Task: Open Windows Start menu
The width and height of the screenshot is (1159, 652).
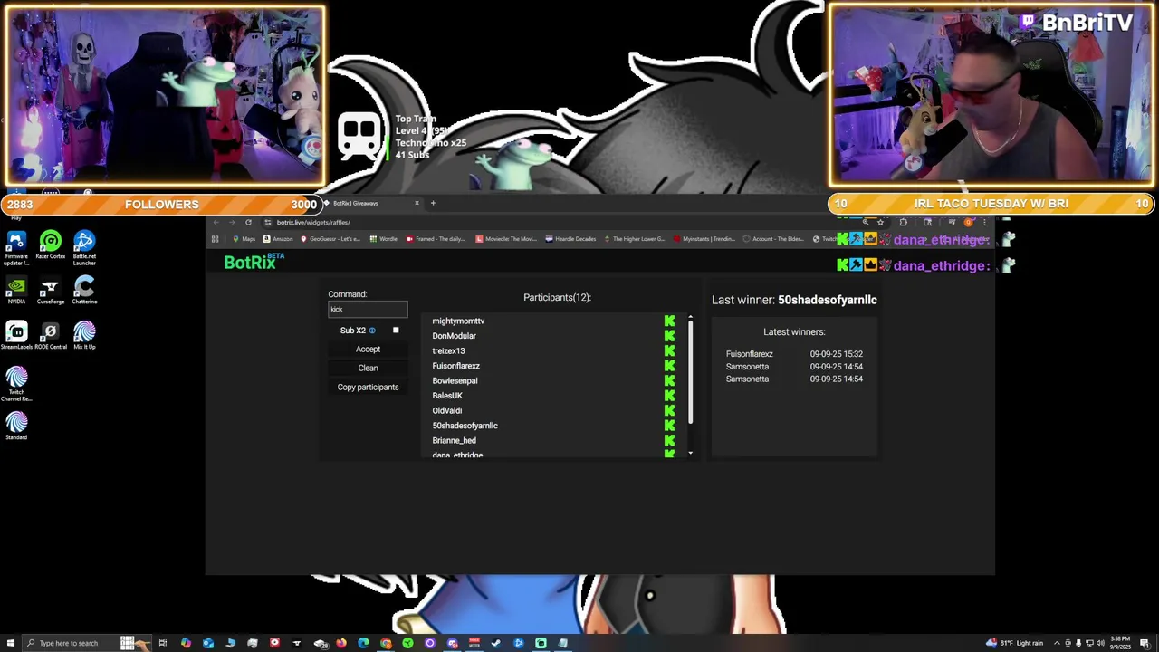Action: pos(9,643)
